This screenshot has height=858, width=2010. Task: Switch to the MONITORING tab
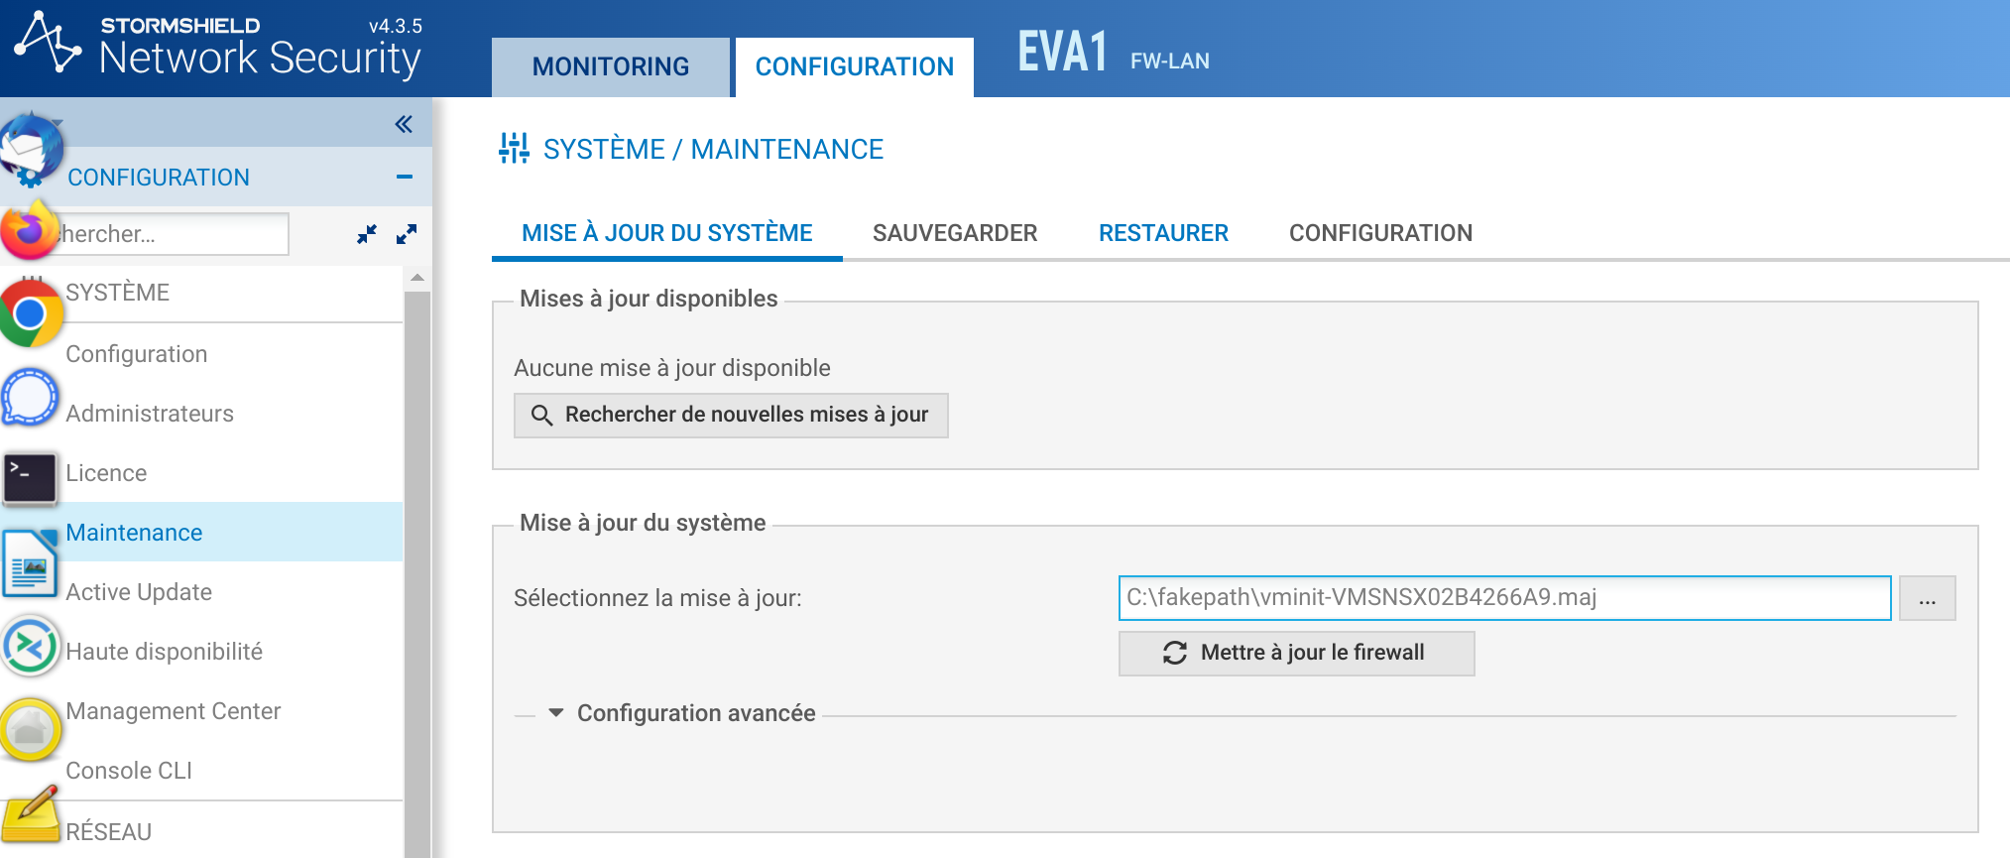point(610,66)
